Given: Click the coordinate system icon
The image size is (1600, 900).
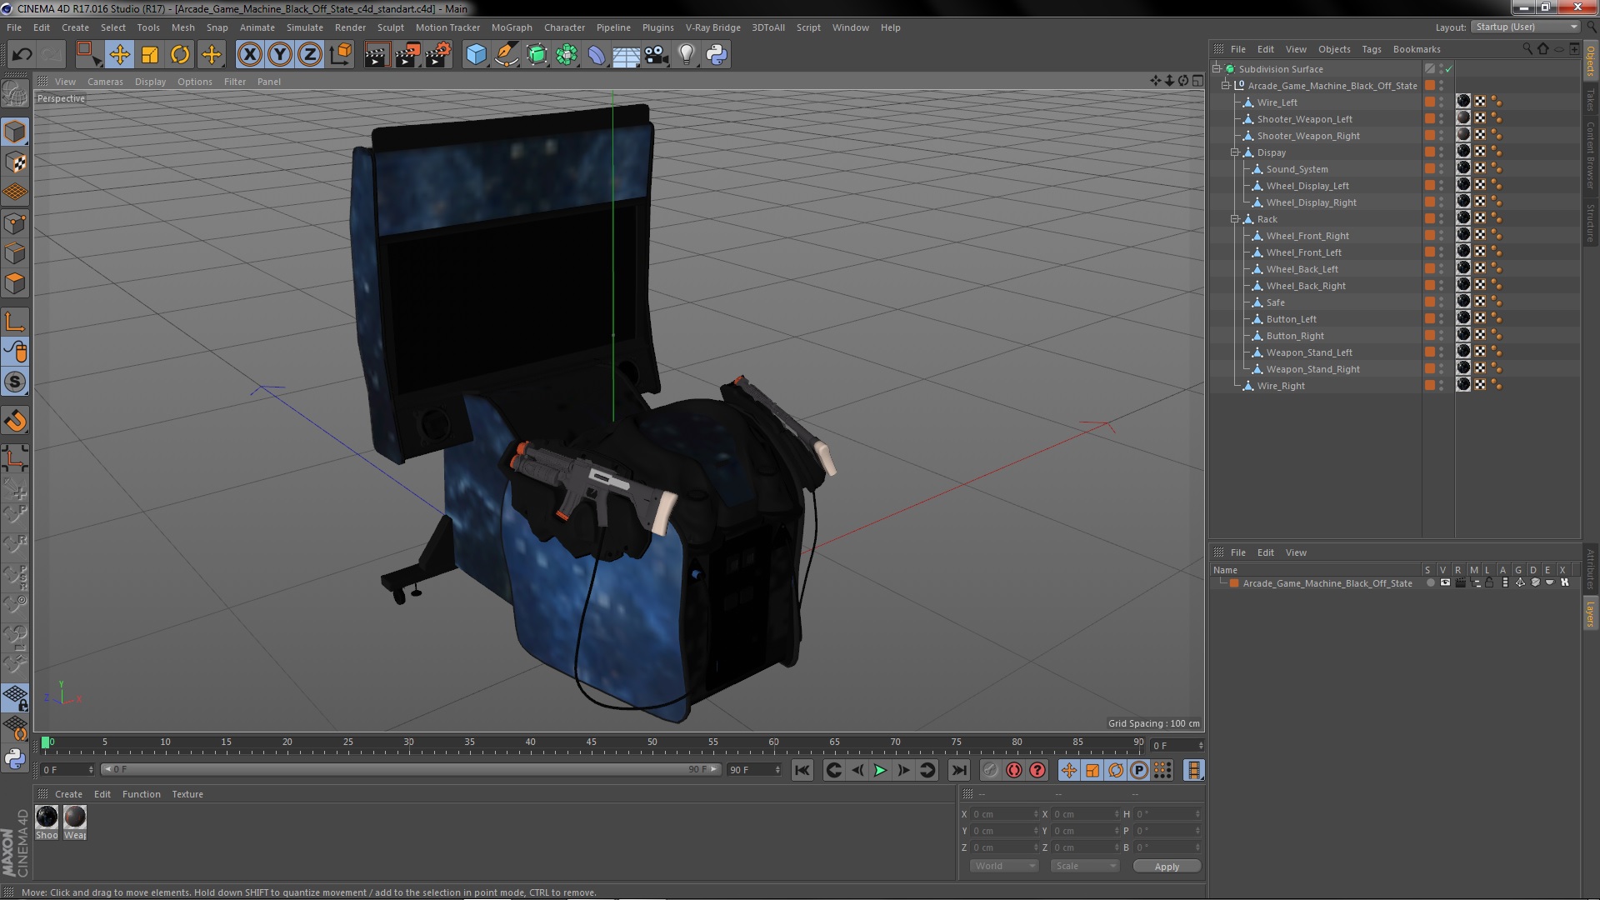Looking at the screenshot, I should 340,55.
